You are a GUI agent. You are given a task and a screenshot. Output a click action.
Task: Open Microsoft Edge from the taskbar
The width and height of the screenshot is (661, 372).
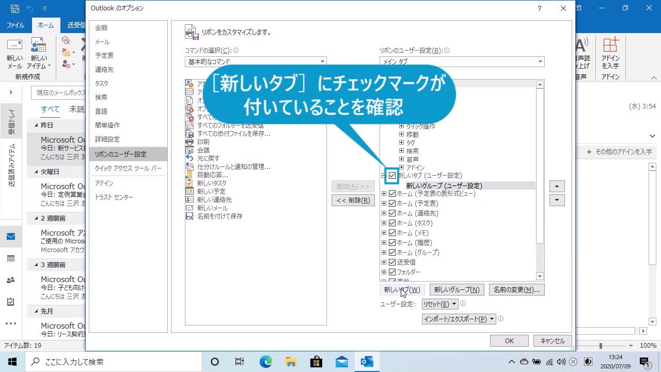point(265,362)
